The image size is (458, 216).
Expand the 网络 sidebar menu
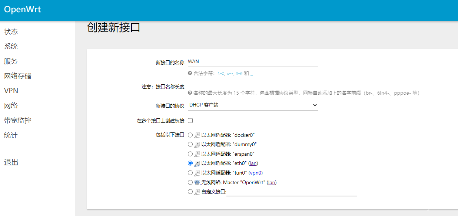click(x=11, y=106)
